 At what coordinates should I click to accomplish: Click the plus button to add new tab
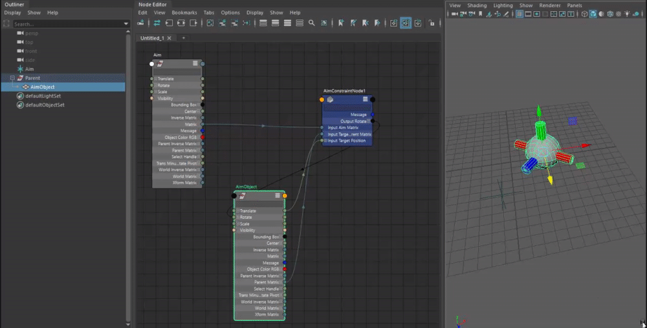[184, 38]
